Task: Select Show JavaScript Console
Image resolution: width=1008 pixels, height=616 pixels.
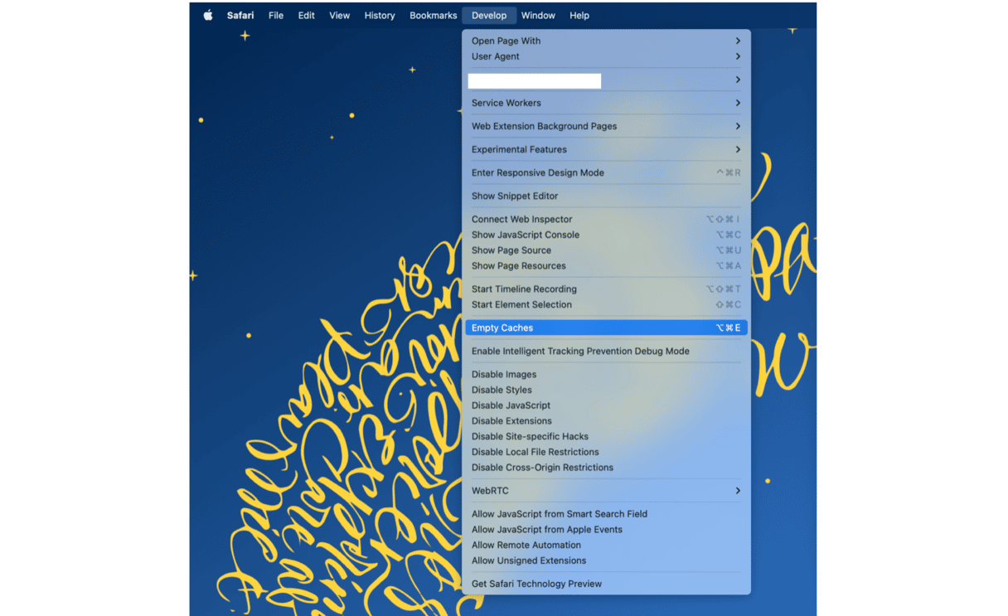Action: coord(606,235)
